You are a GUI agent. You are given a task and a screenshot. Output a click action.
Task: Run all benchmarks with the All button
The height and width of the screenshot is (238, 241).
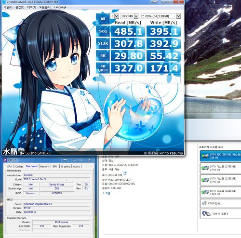(x=103, y=19)
